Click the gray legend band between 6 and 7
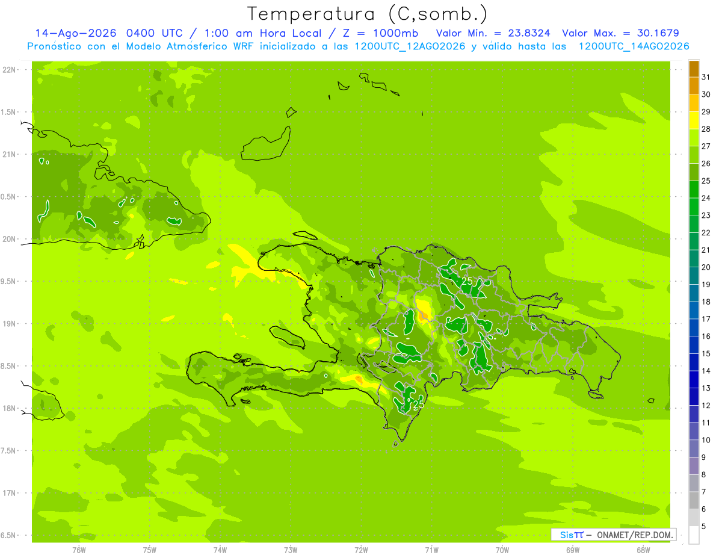 [694, 500]
